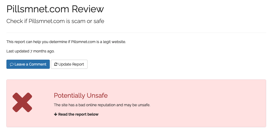Open the Read the report below link

[x=76, y=114]
